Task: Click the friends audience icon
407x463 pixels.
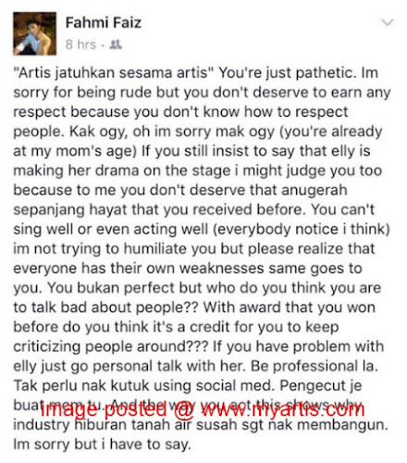Action: [x=116, y=44]
